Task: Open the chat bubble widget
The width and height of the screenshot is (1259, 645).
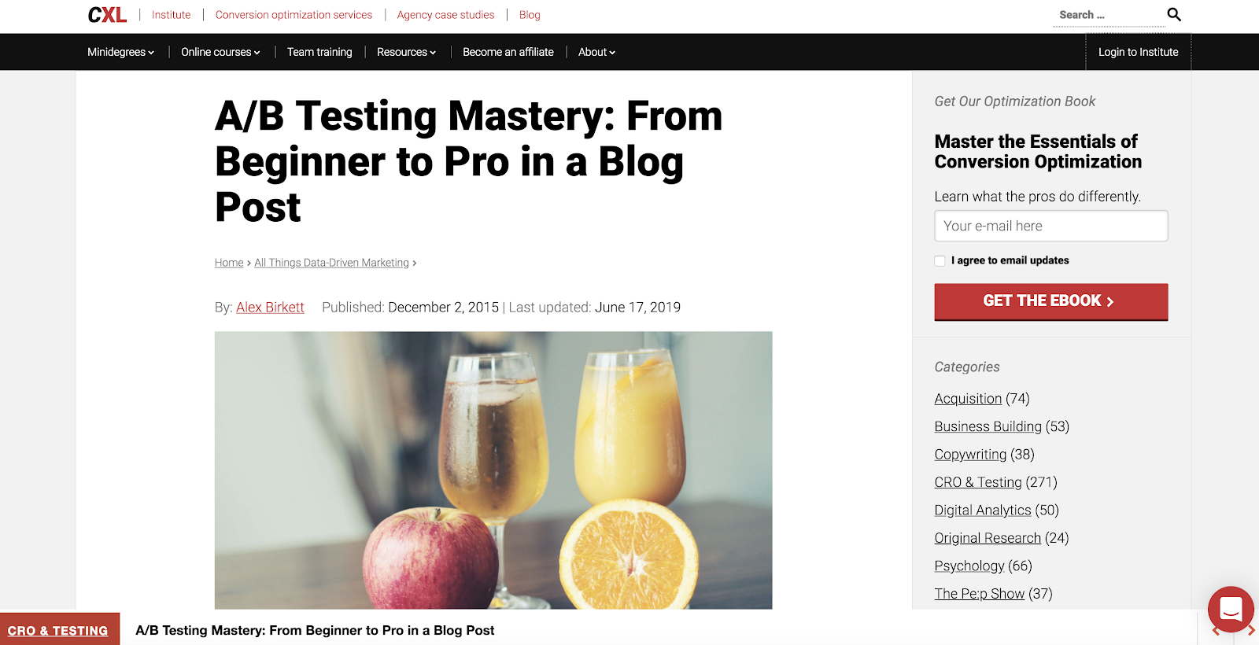Action: click(1231, 610)
